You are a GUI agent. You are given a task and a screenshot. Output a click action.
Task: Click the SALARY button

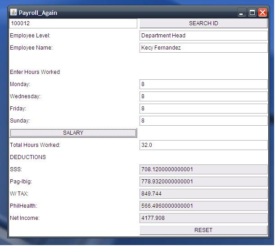73,133
